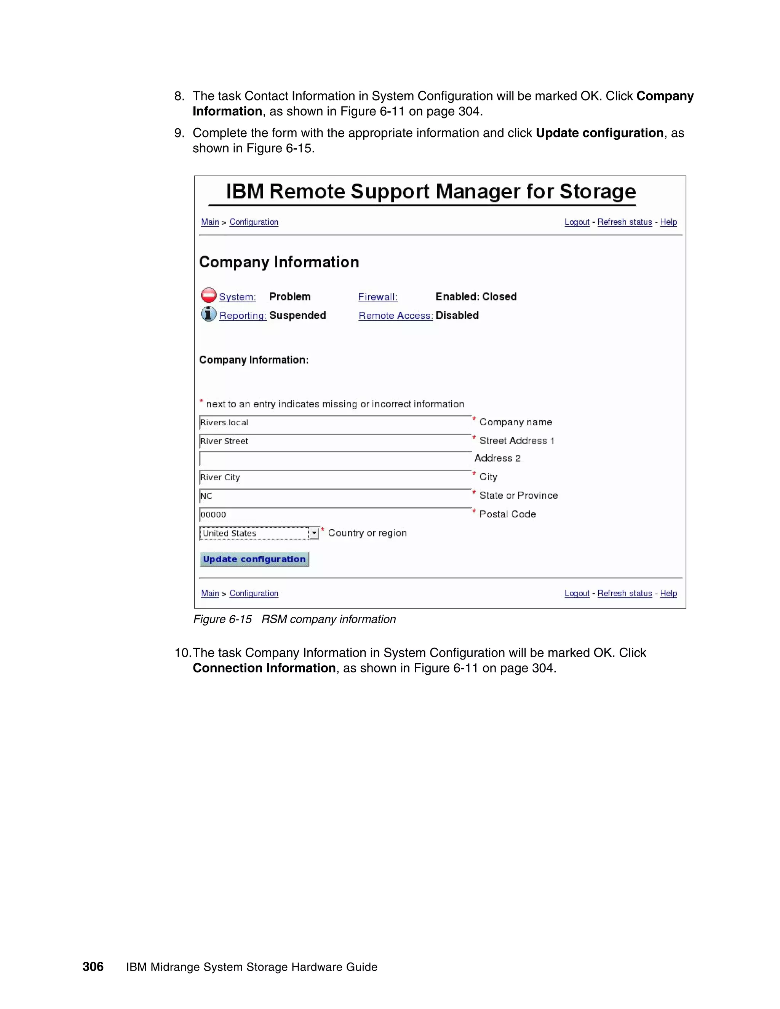Viewport: 780px width, 1009px height.
Task: Click the 'Problem' system status text
Action: click(x=290, y=297)
